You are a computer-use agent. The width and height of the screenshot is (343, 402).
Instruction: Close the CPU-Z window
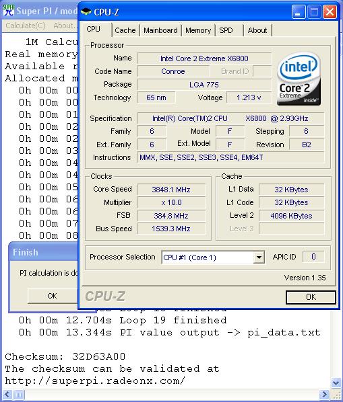tap(330, 12)
